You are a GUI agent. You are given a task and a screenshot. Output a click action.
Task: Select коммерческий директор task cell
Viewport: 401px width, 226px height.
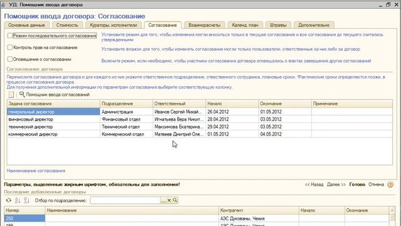click(53, 134)
